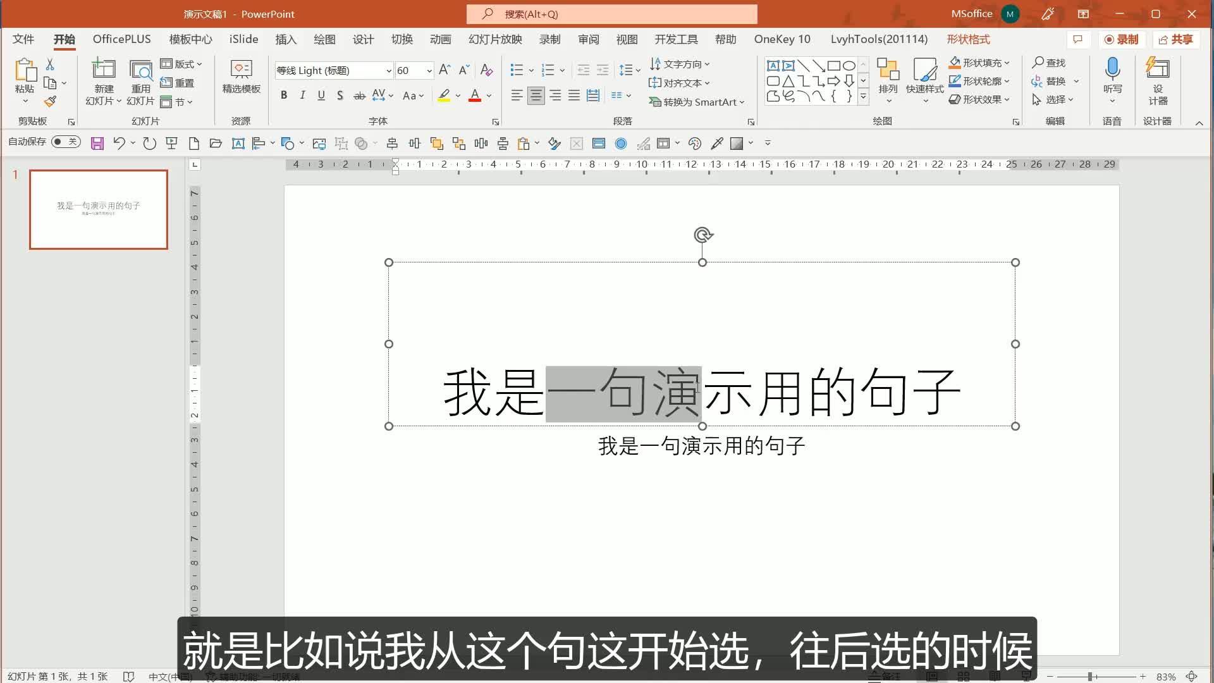
Task: Switch to the 插入 (Insert) ribbon tab
Action: click(x=286, y=39)
